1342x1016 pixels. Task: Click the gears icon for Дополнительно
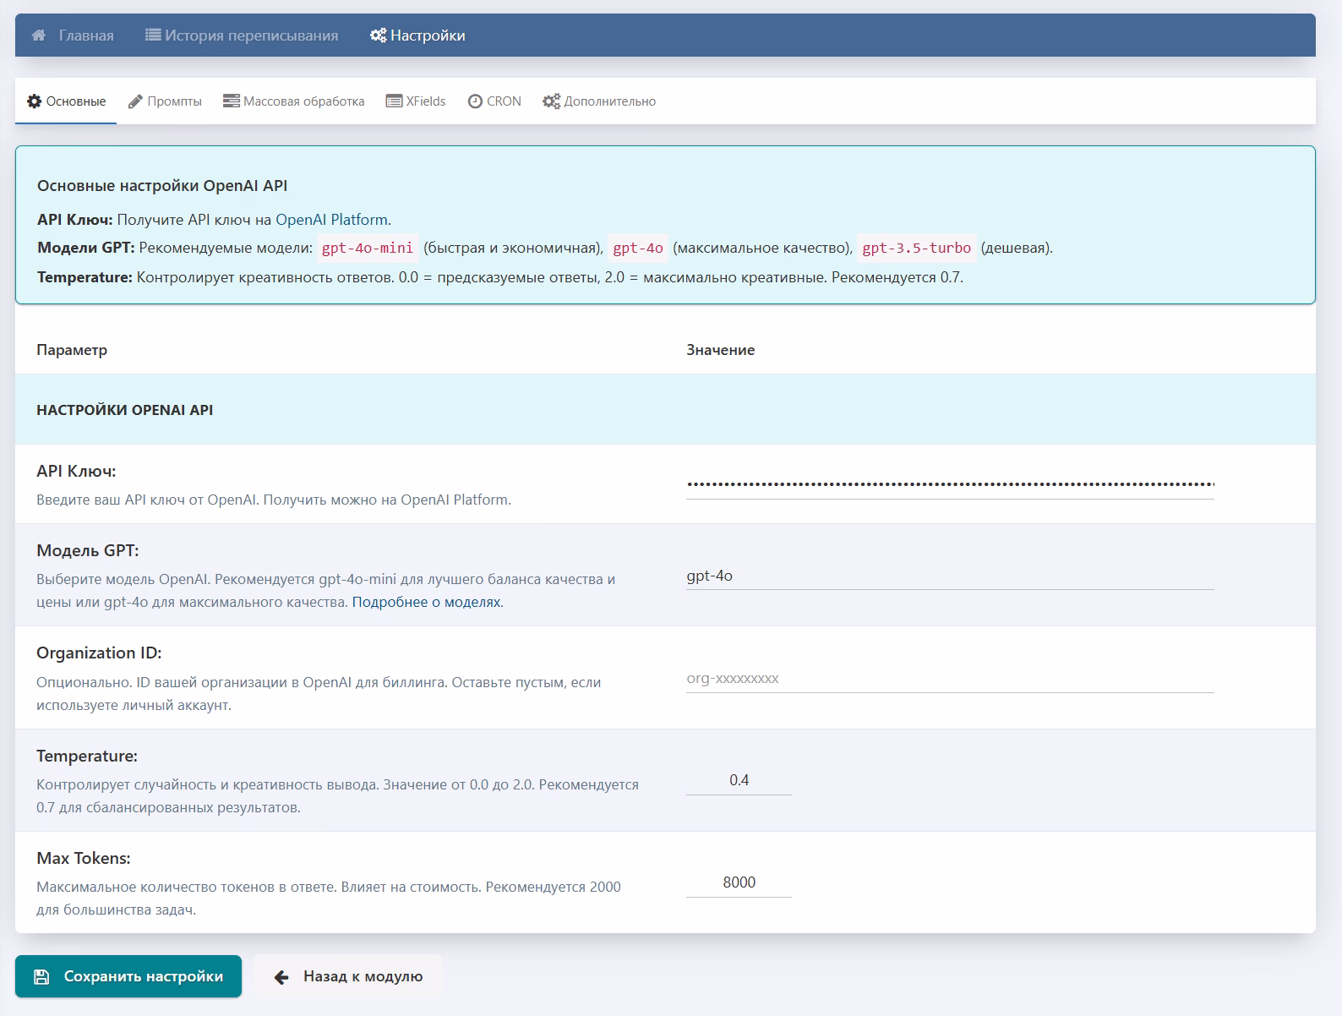(551, 101)
